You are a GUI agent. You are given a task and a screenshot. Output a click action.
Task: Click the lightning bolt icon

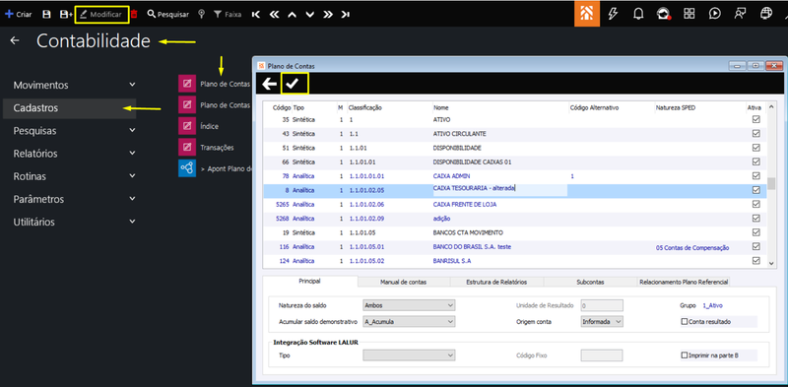pos(613,14)
